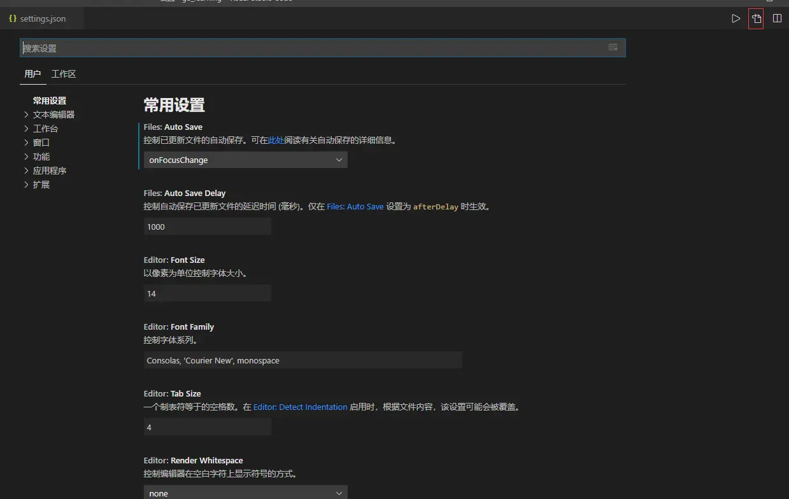Image resolution: width=789 pixels, height=499 pixels.
Task: Select the Editor: Font Family text field
Action: (302, 360)
